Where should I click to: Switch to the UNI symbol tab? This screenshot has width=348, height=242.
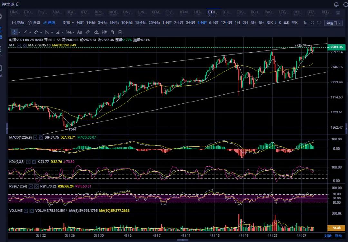pyautogui.click(x=128, y=13)
